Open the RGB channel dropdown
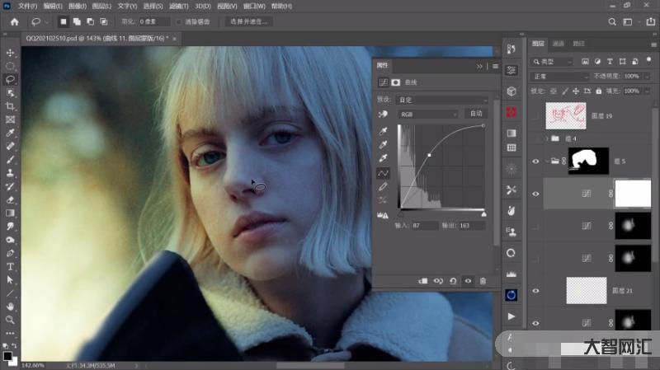The image size is (660, 370). pyautogui.click(x=428, y=114)
